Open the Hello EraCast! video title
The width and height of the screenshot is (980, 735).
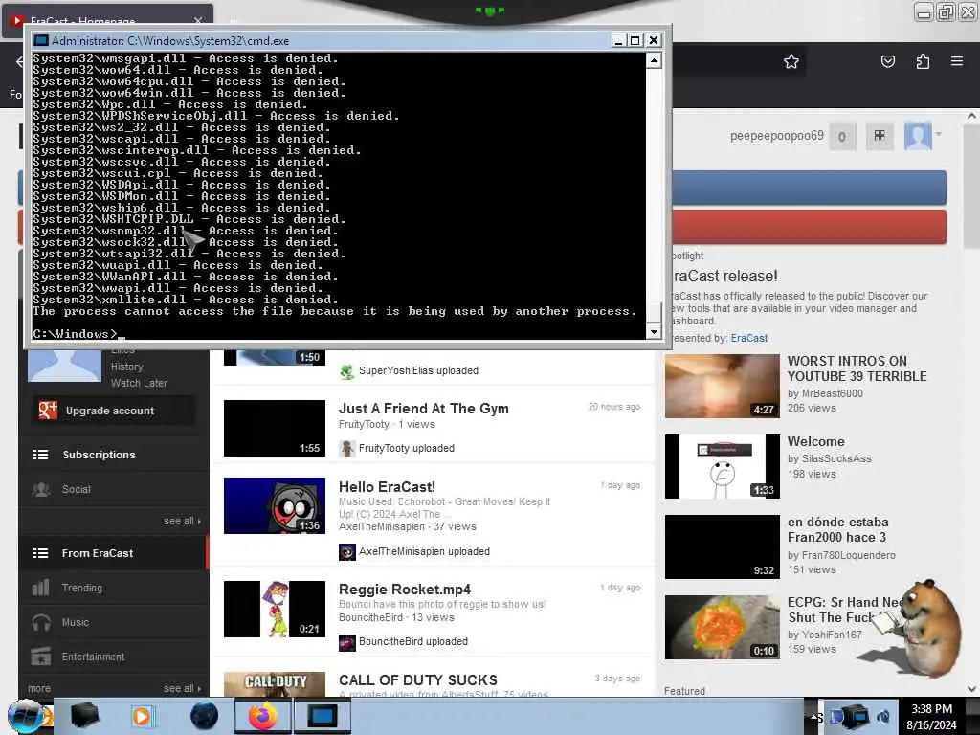click(x=387, y=487)
